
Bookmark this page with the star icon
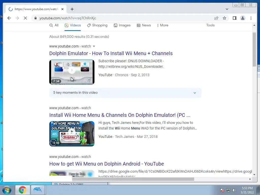[224, 18]
